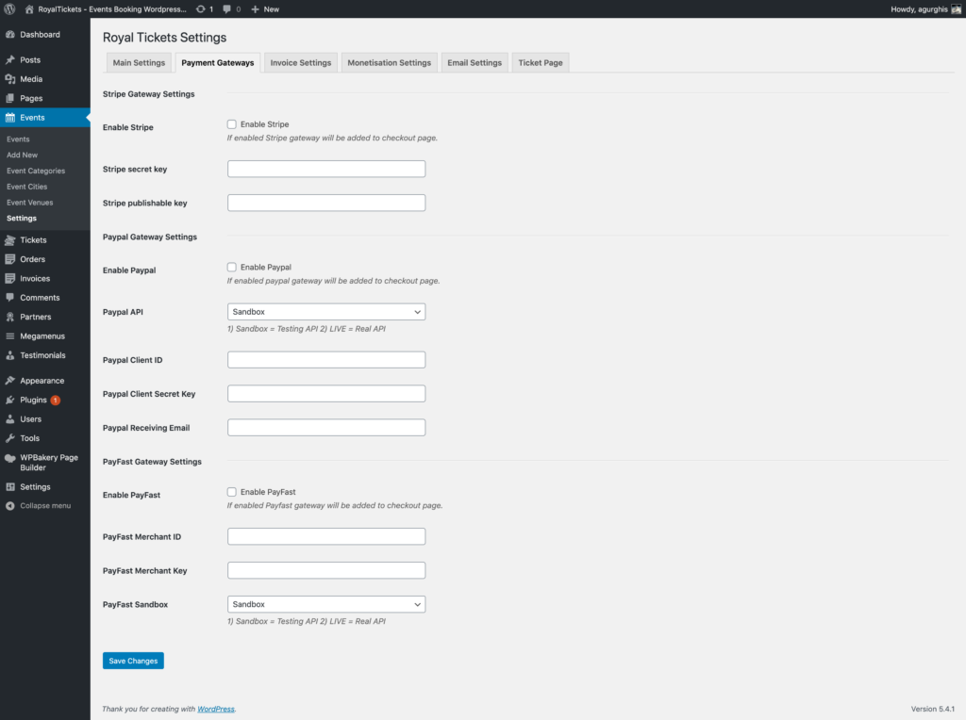The height and width of the screenshot is (720, 966).
Task: Click the Users icon in sidebar
Action: coord(9,419)
